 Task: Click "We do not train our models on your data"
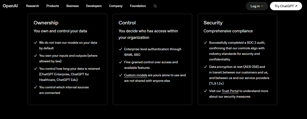click(x=68, y=42)
